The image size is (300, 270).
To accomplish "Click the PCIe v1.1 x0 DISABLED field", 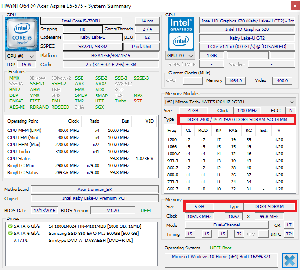I will (x=247, y=47).
